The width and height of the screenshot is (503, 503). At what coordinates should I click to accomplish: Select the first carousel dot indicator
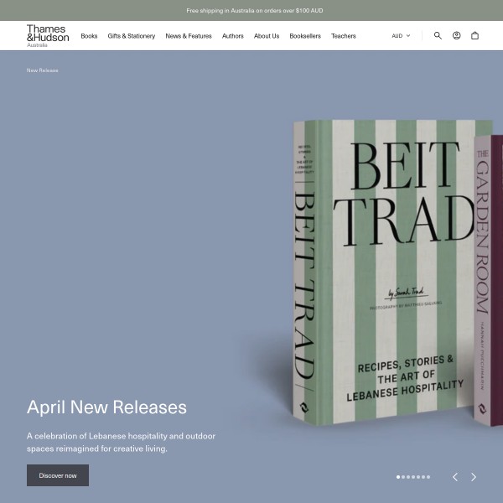click(x=398, y=477)
